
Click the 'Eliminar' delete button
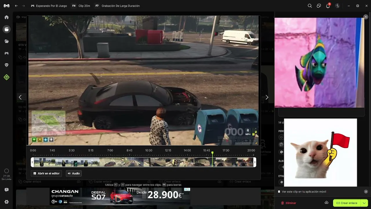click(x=289, y=203)
